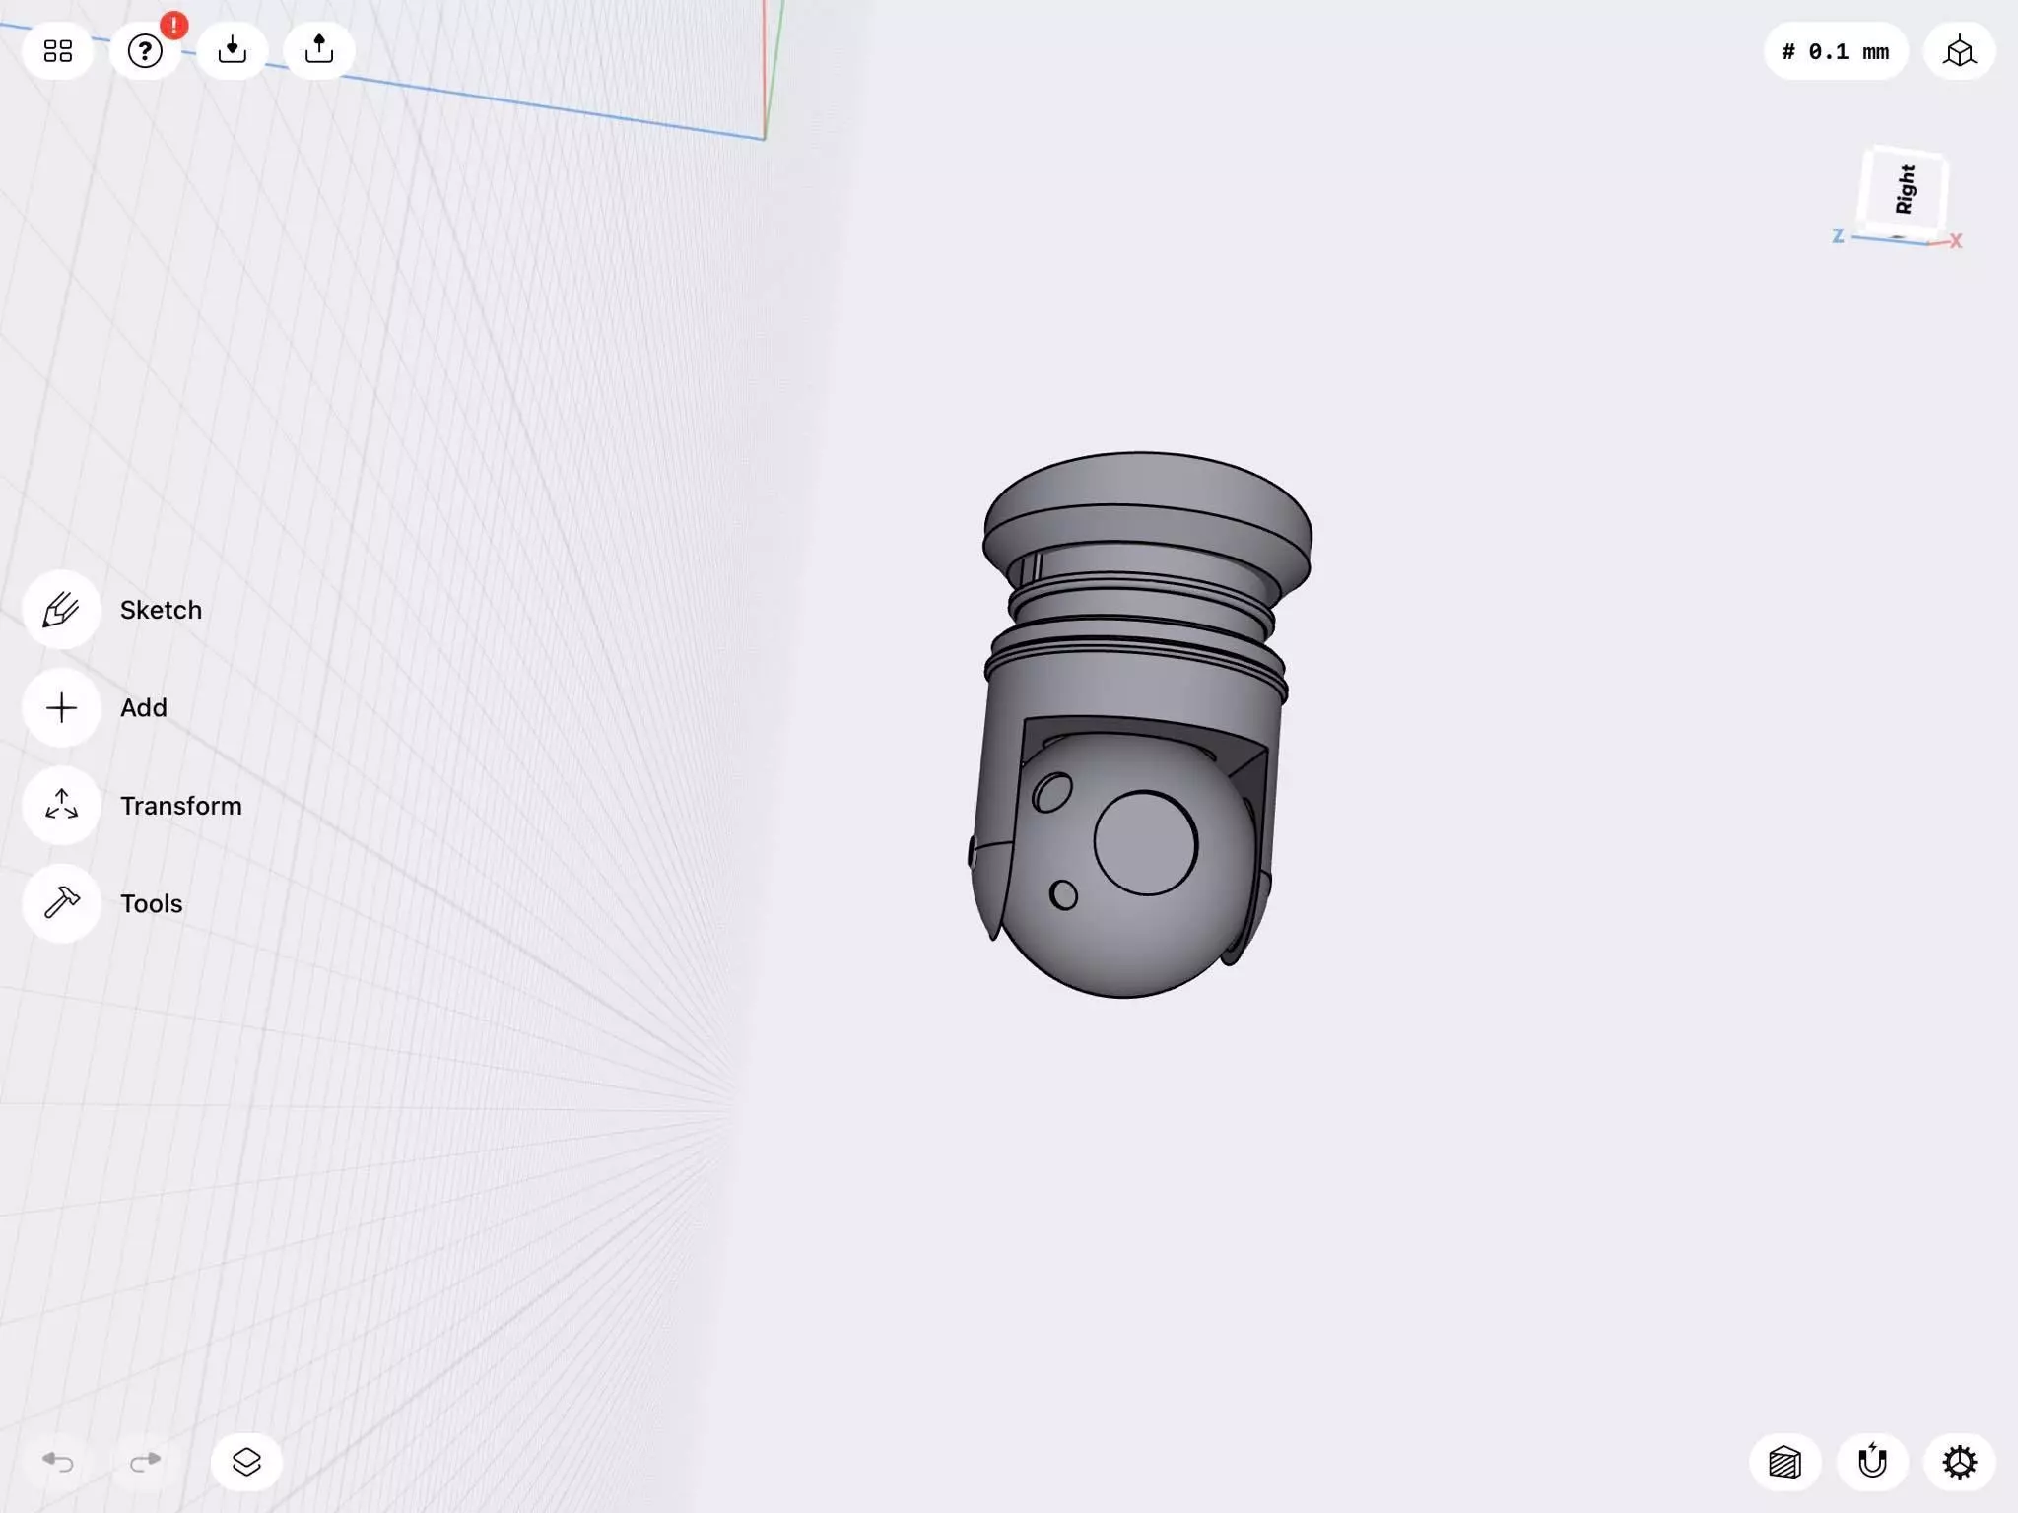Screen dimensions: 2018x1513
Task: Click the Tools hammer icon
Action: (61, 903)
